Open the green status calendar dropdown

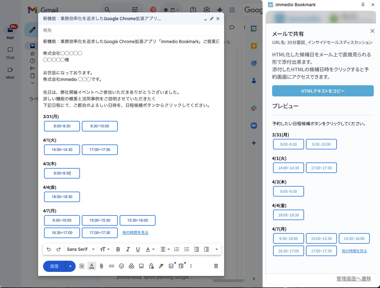[171, 10]
